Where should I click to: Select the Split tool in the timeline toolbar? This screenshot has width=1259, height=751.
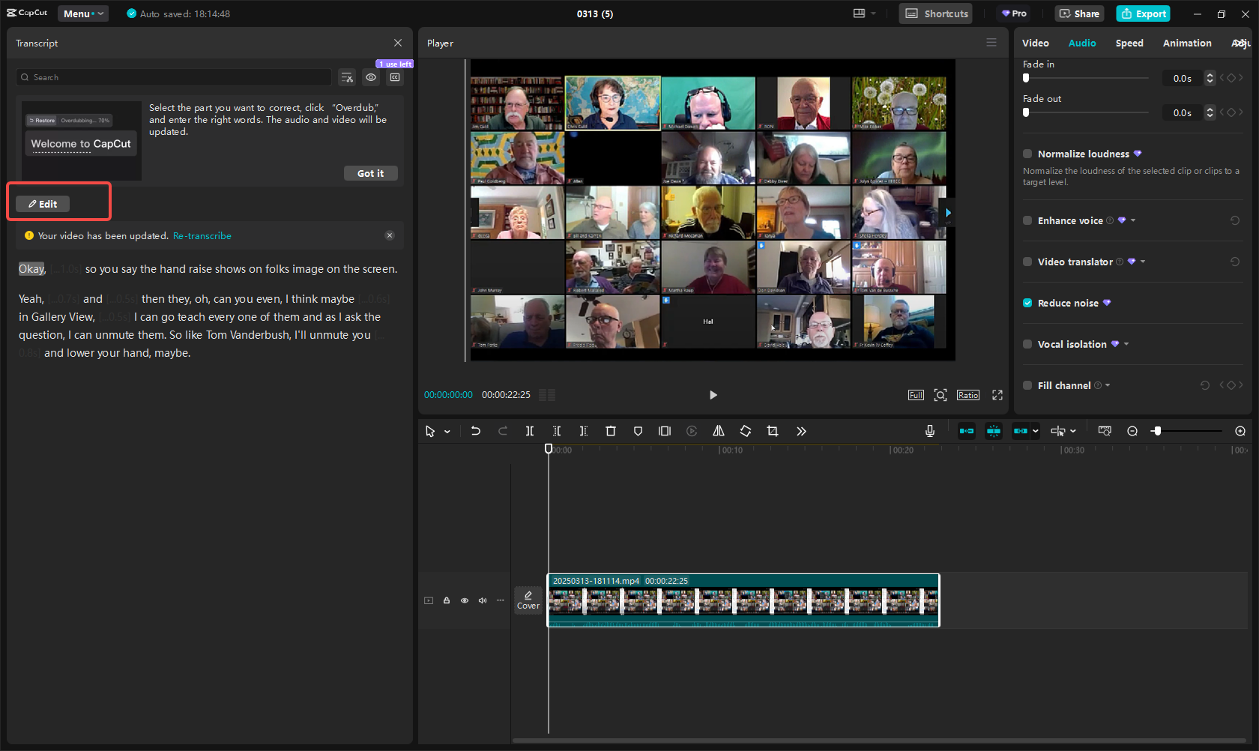[x=530, y=431]
